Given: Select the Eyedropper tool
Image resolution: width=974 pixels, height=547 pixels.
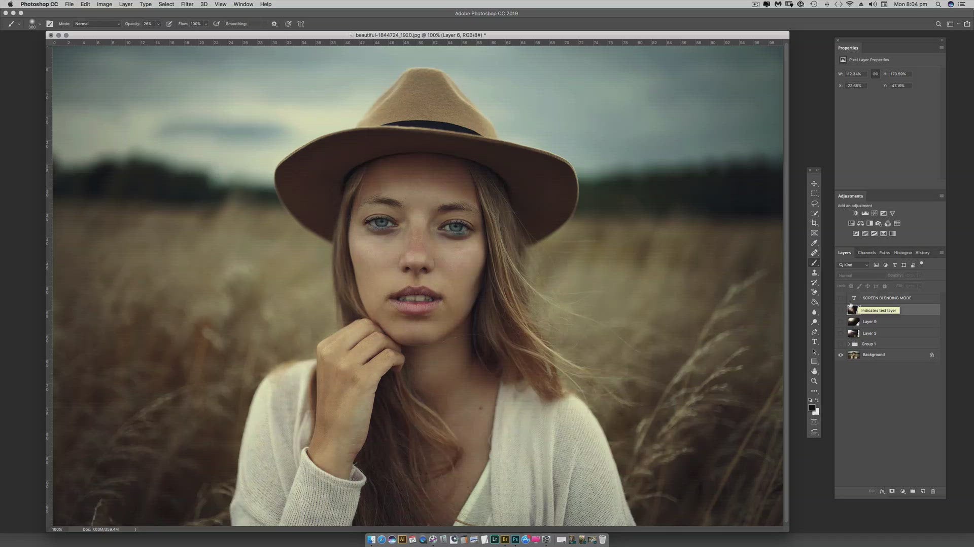Looking at the screenshot, I should tap(814, 243).
